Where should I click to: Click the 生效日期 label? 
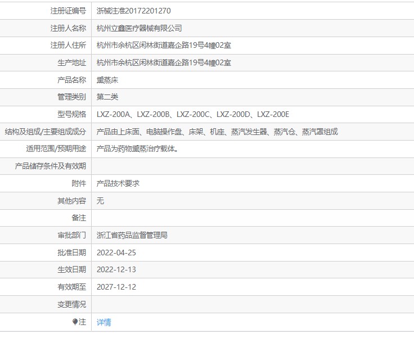point(72,269)
